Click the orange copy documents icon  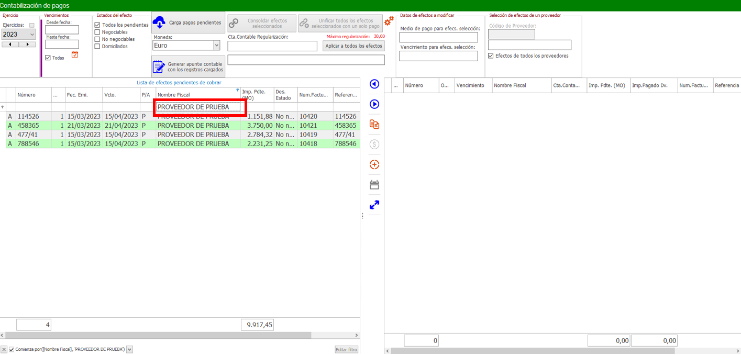[374, 125]
